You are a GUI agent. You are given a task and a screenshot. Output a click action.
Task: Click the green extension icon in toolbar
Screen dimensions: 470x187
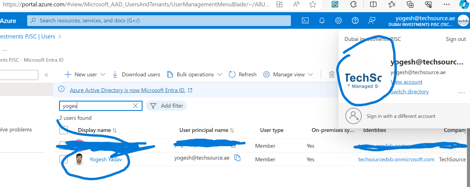pos(335,4)
